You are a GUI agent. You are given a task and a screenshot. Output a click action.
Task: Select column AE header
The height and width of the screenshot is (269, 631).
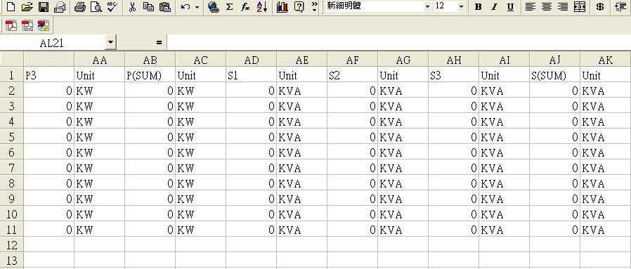tap(302, 60)
